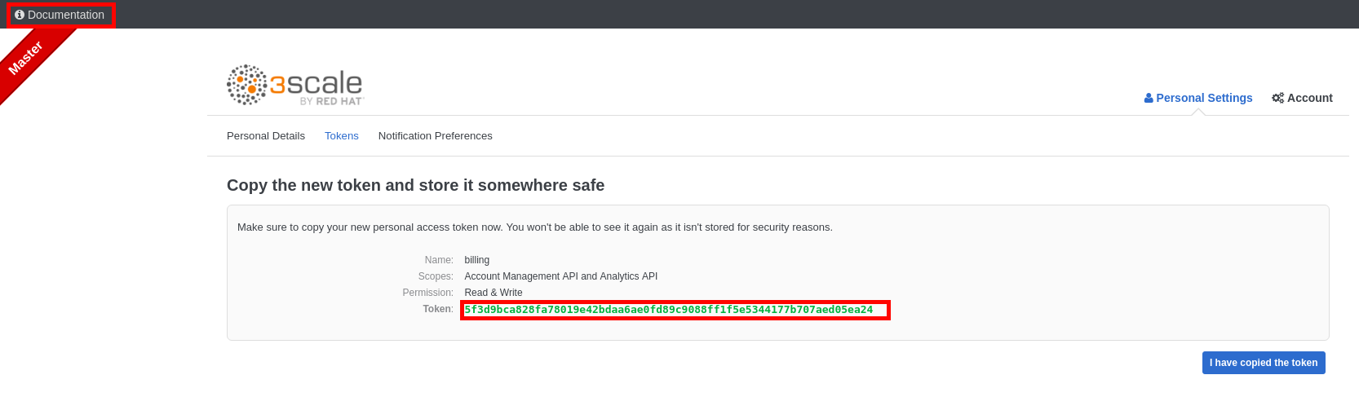Viewport: 1359px width, 397px height.
Task: Go to the Account section
Action: (x=1309, y=98)
